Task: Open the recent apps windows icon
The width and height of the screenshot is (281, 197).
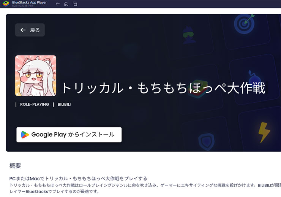Action: pos(75,4)
